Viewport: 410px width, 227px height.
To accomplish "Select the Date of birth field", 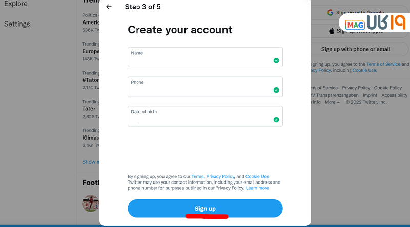I will coord(205,116).
